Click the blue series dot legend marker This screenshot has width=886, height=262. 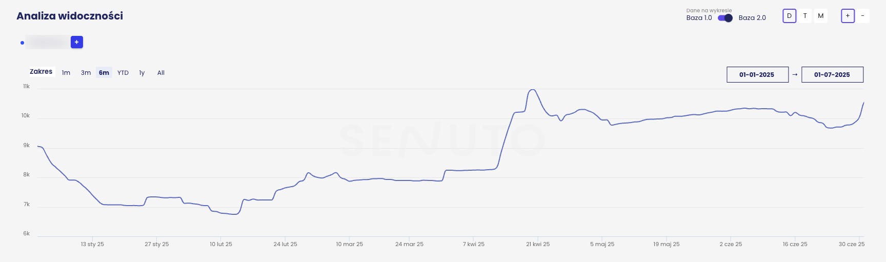(22, 43)
